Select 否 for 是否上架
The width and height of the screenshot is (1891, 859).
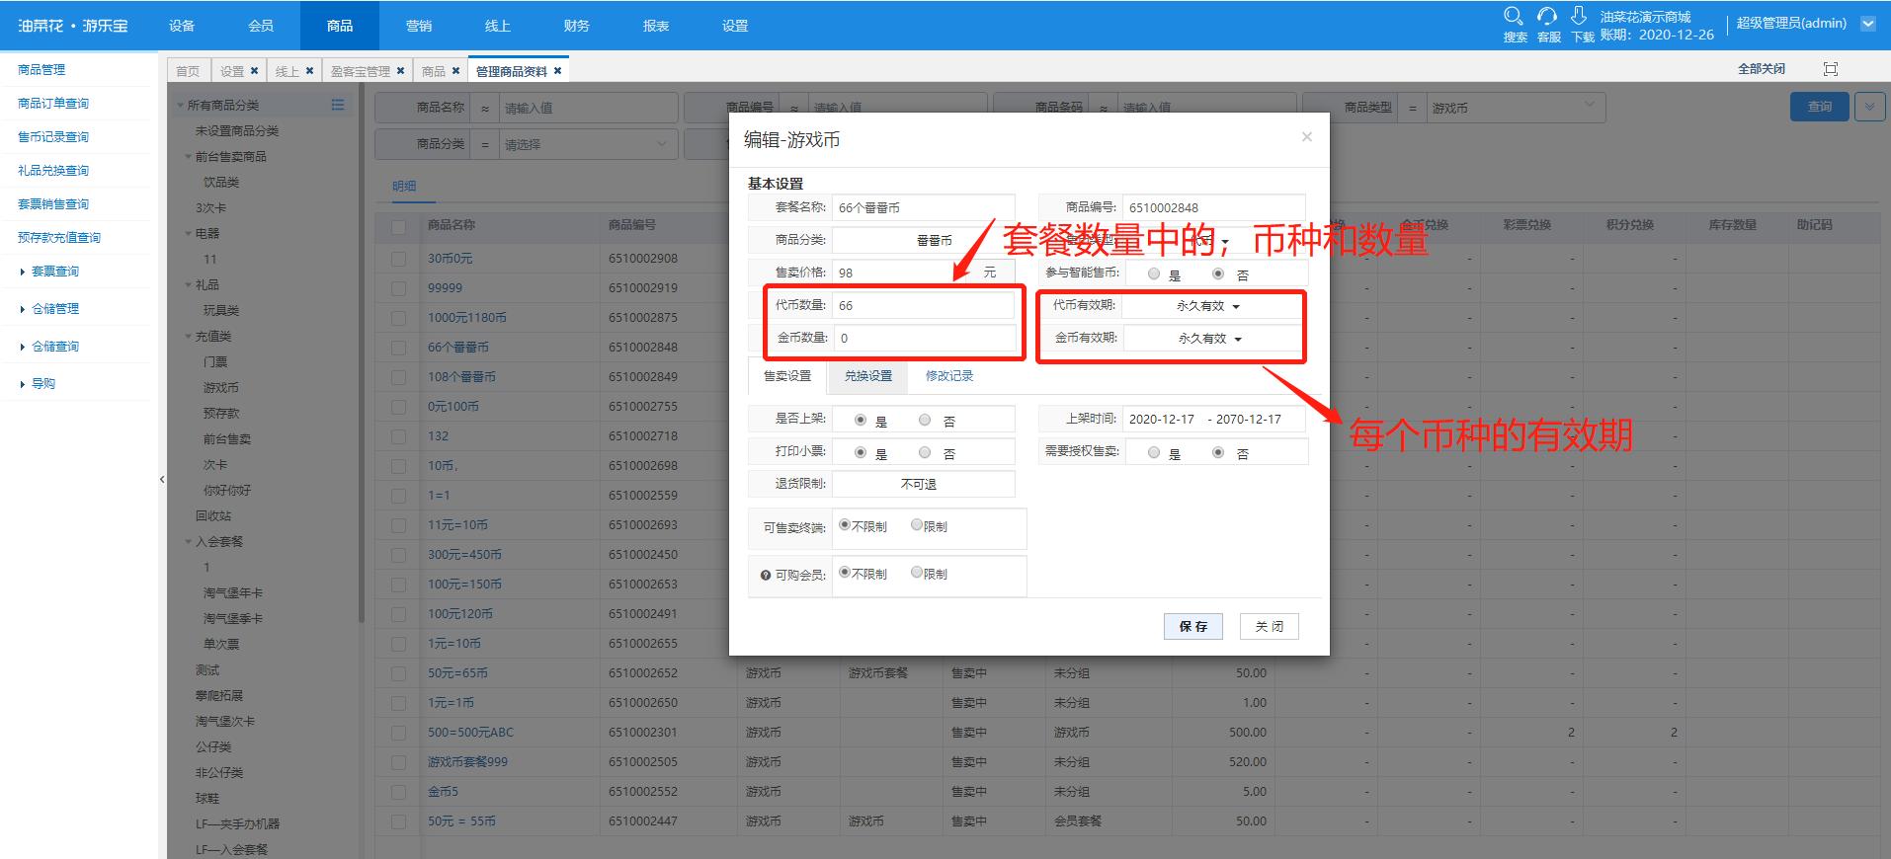click(x=925, y=420)
